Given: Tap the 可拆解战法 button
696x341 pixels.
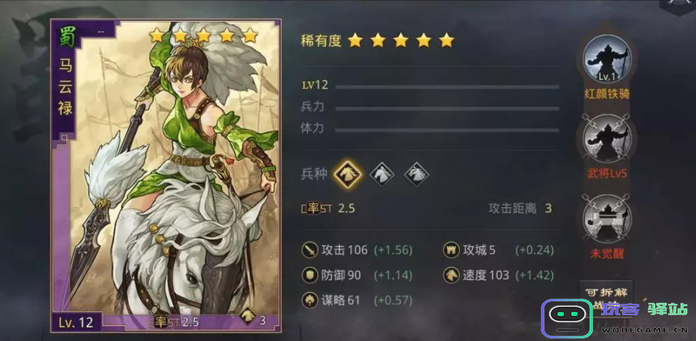Looking at the screenshot, I should tap(606, 299).
